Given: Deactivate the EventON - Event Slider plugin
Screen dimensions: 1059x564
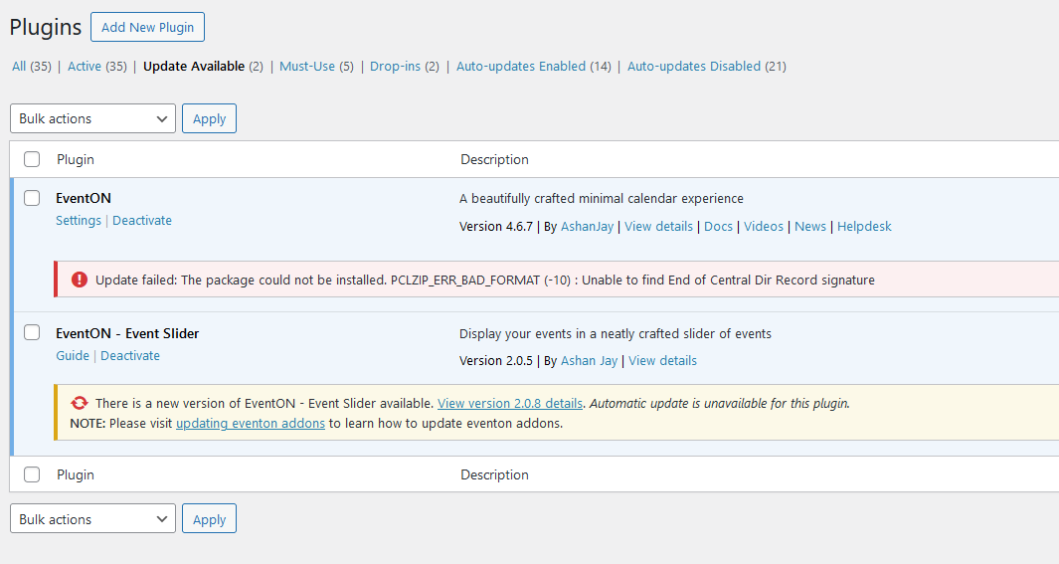Looking at the screenshot, I should (130, 355).
